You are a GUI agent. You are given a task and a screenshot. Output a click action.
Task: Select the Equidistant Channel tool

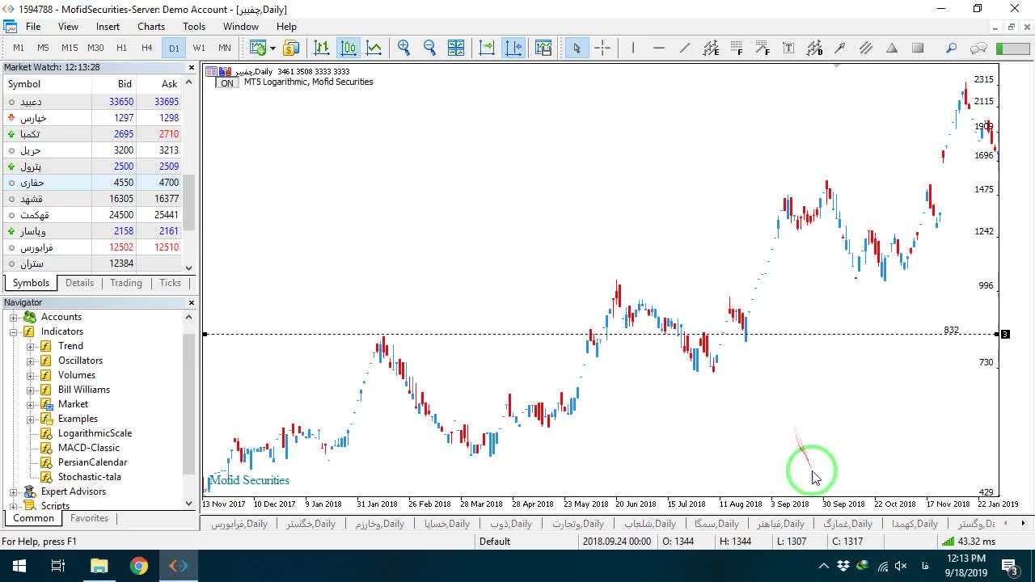click(711, 48)
